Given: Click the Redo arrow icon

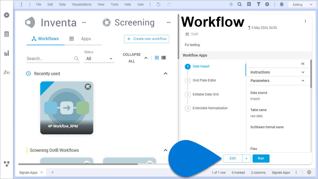Looking at the screenshot, I should click(x=169, y=4).
